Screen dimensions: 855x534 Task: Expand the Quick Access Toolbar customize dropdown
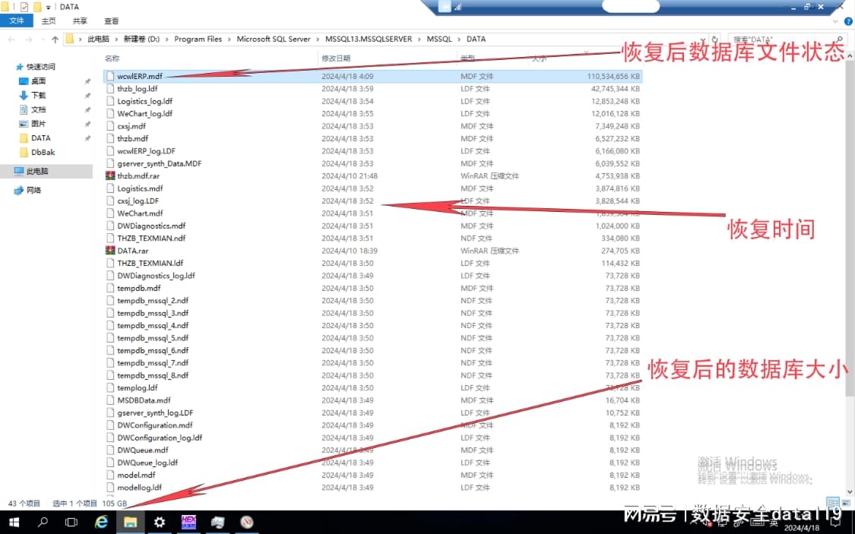pos(48,6)
